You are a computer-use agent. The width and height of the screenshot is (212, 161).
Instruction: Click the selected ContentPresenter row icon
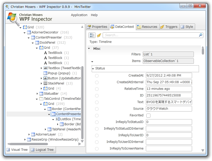coord(54,114)
